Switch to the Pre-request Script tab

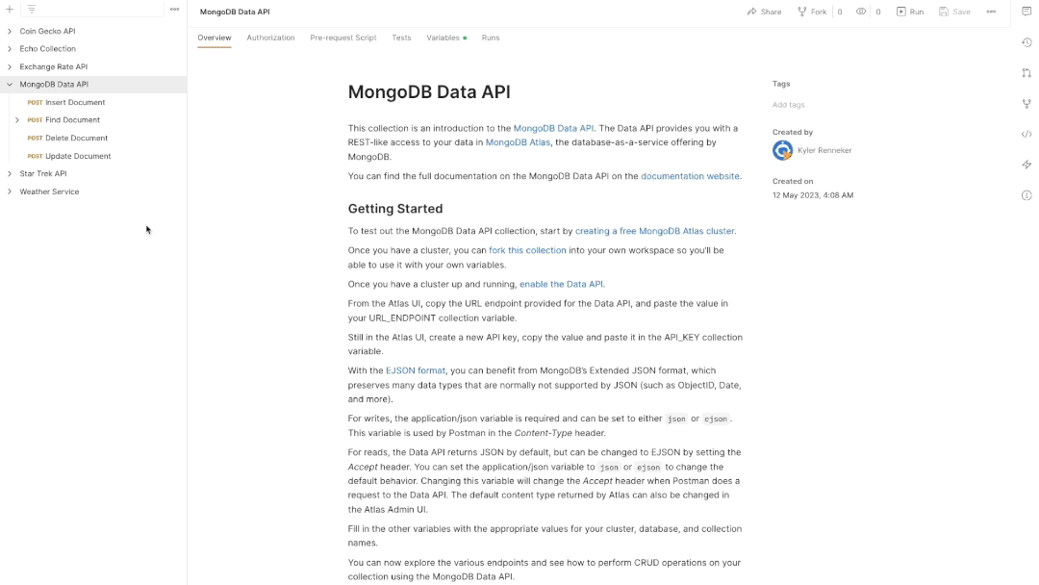343,38
